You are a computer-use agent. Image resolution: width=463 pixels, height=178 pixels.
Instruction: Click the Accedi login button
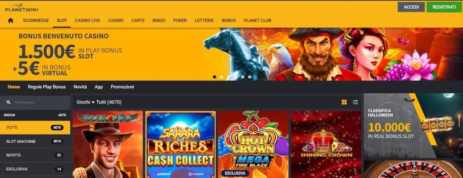tap(411, 7)
